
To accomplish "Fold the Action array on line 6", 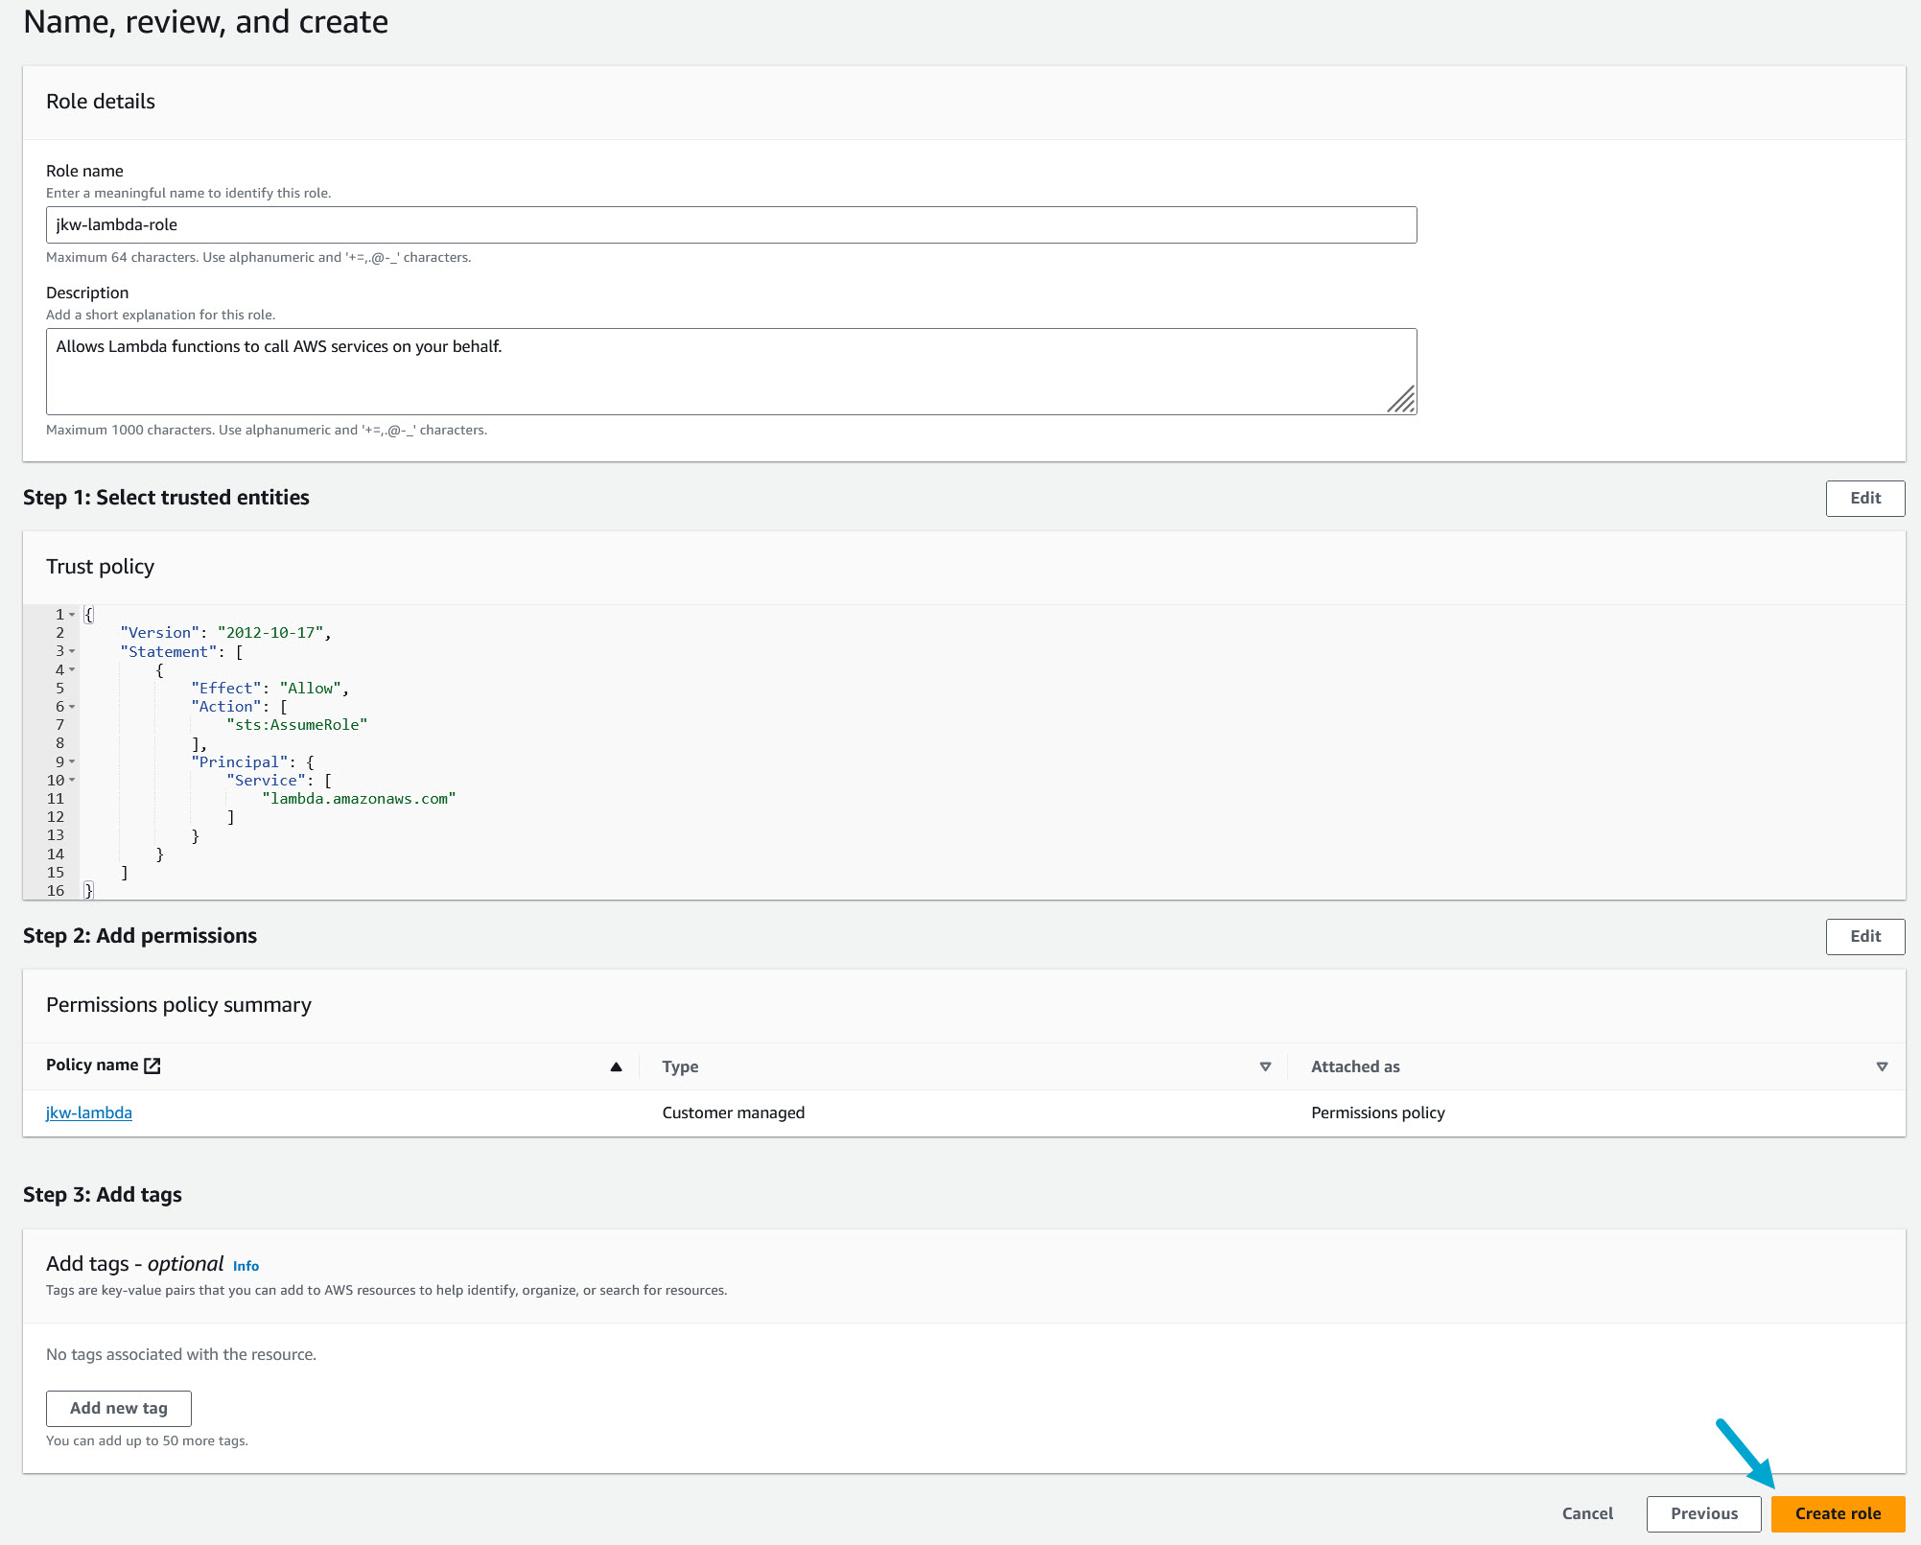I will [x=72, y=707].
